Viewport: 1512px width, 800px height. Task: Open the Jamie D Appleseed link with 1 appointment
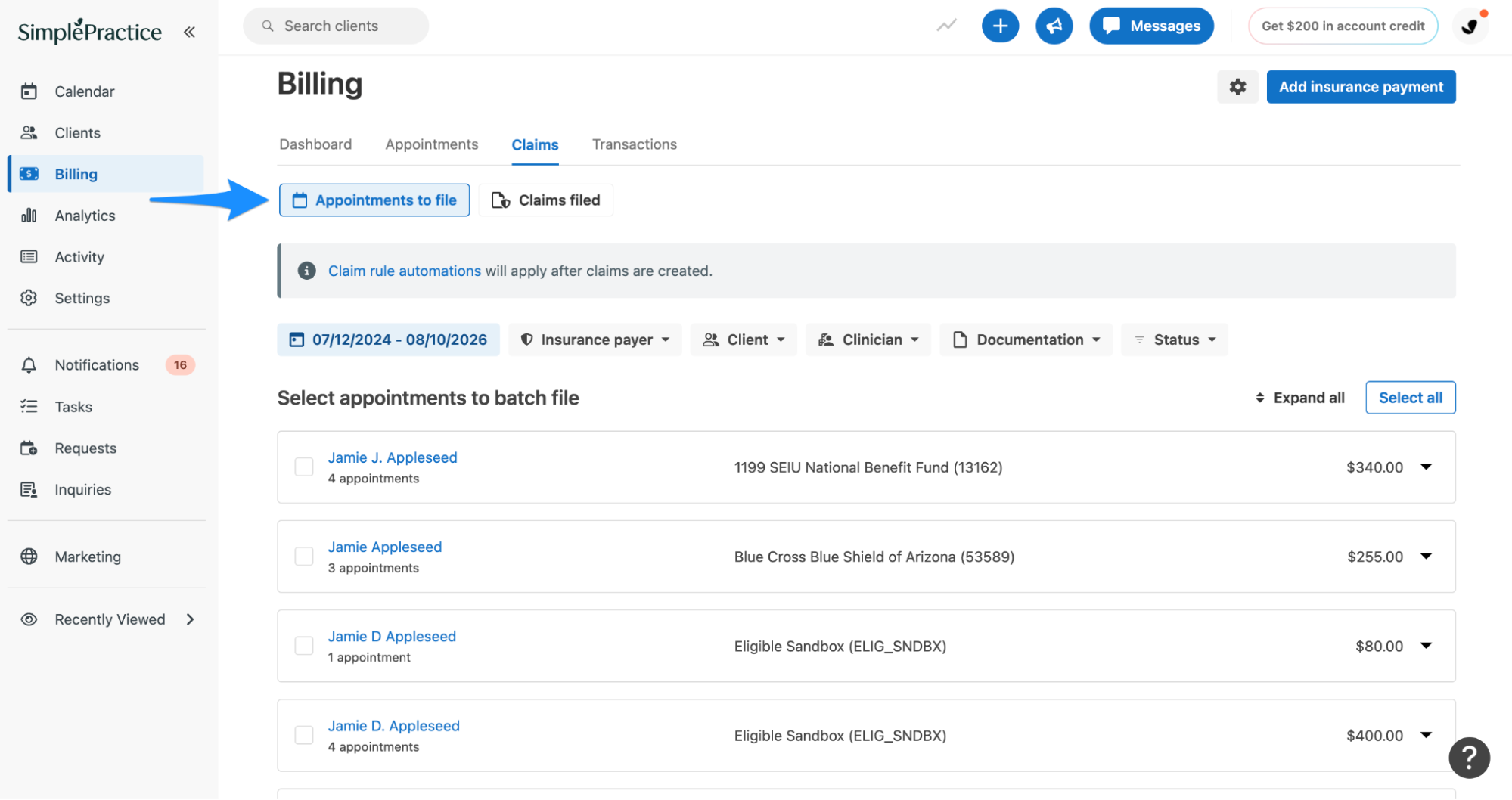(392, 636)
